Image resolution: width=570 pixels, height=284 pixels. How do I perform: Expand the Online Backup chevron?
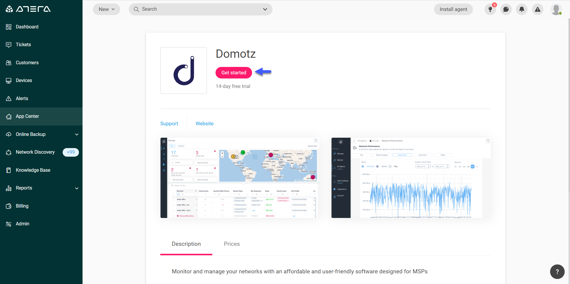(x=77, y=134)
